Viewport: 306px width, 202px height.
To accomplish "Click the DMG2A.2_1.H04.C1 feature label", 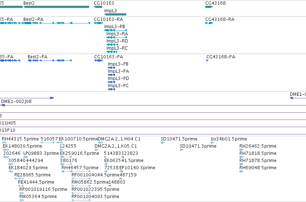I will pos(119,139).
